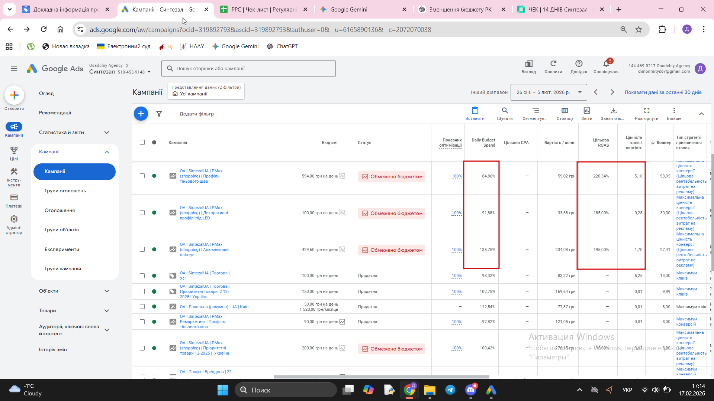Open the Tools (Інструменти) sidebar icon
Screen dimensions: 714x401
pos(14,172)
